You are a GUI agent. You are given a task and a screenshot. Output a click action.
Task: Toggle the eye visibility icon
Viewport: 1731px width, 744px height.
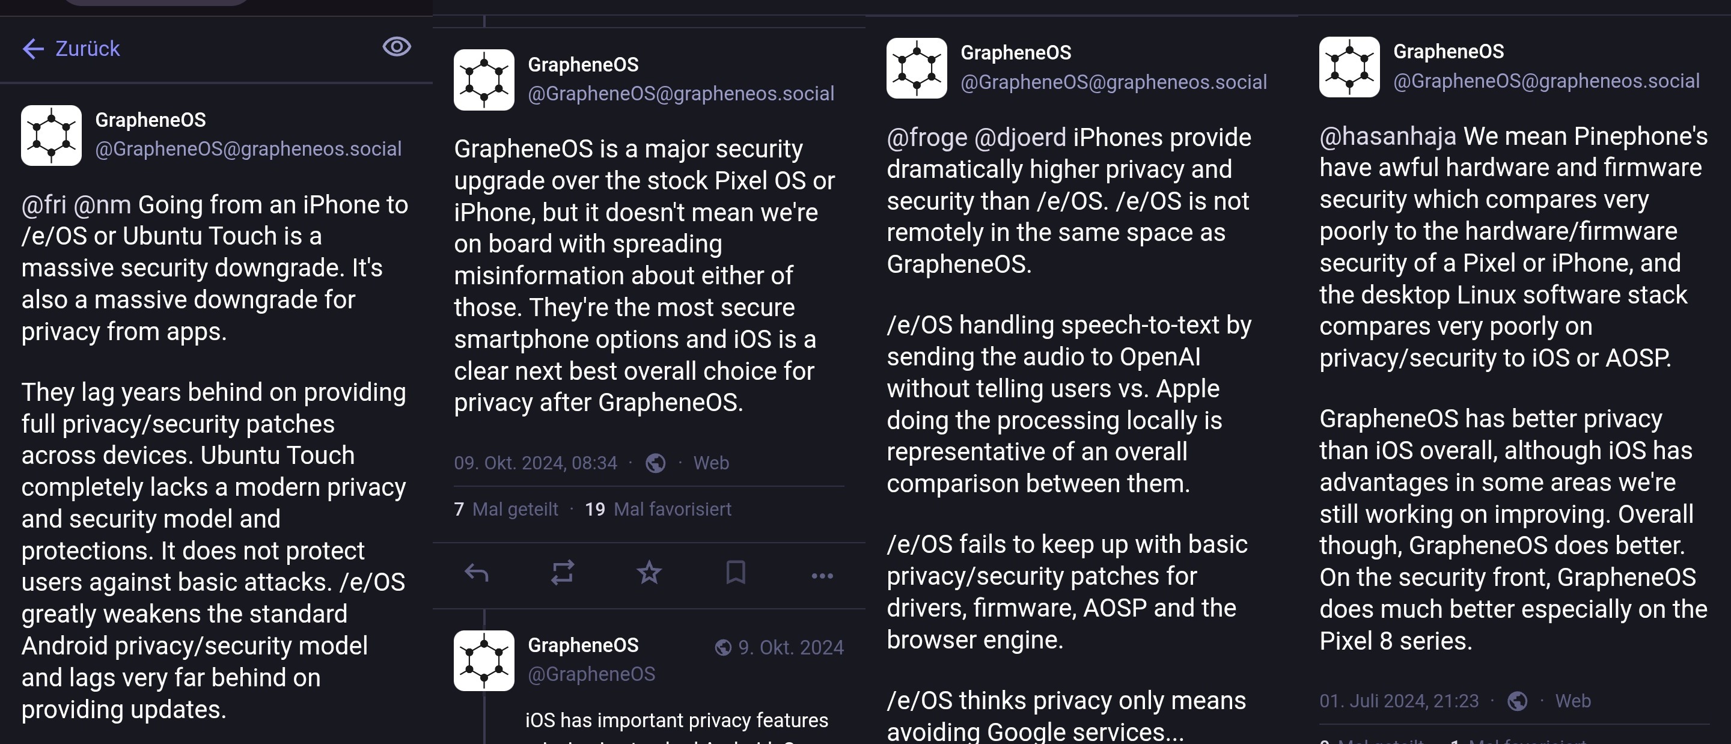(x=397, y=47)
